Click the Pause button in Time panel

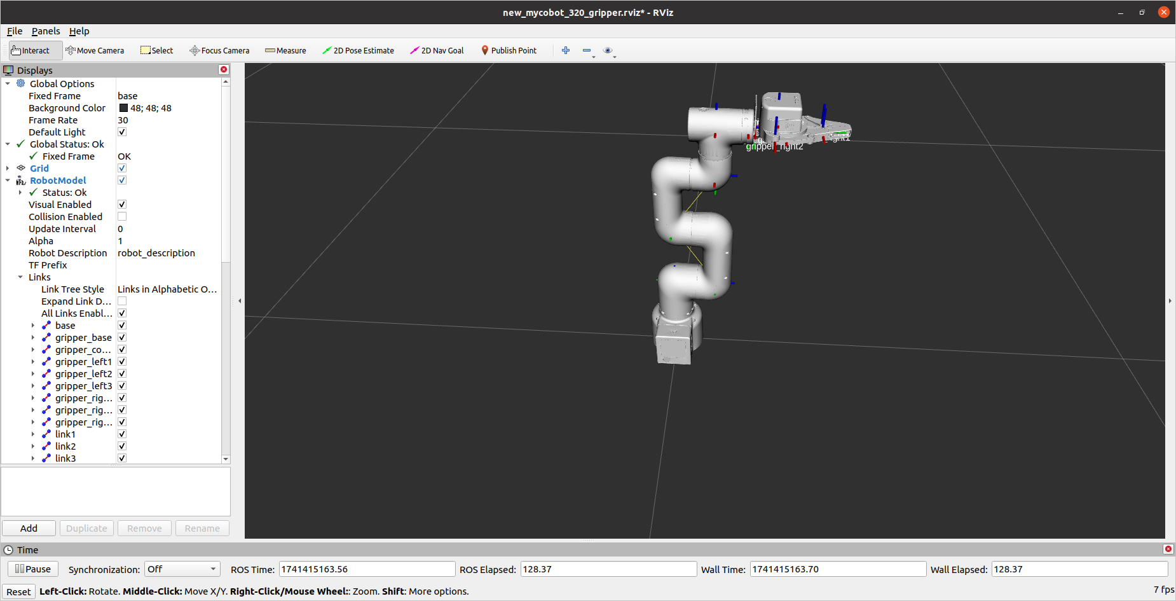click(x=33, y=569)
